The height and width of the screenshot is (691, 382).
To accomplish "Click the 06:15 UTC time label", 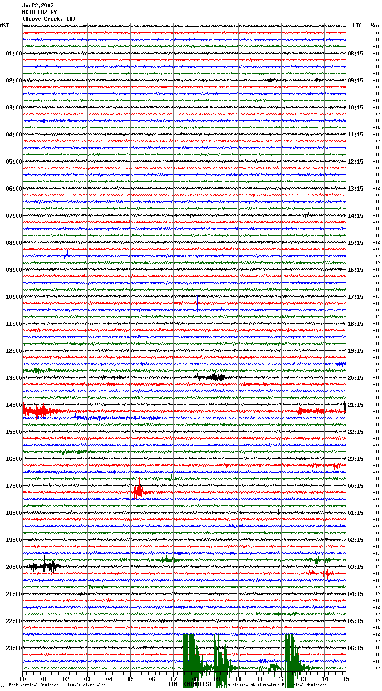I will (x=355, y=648).
